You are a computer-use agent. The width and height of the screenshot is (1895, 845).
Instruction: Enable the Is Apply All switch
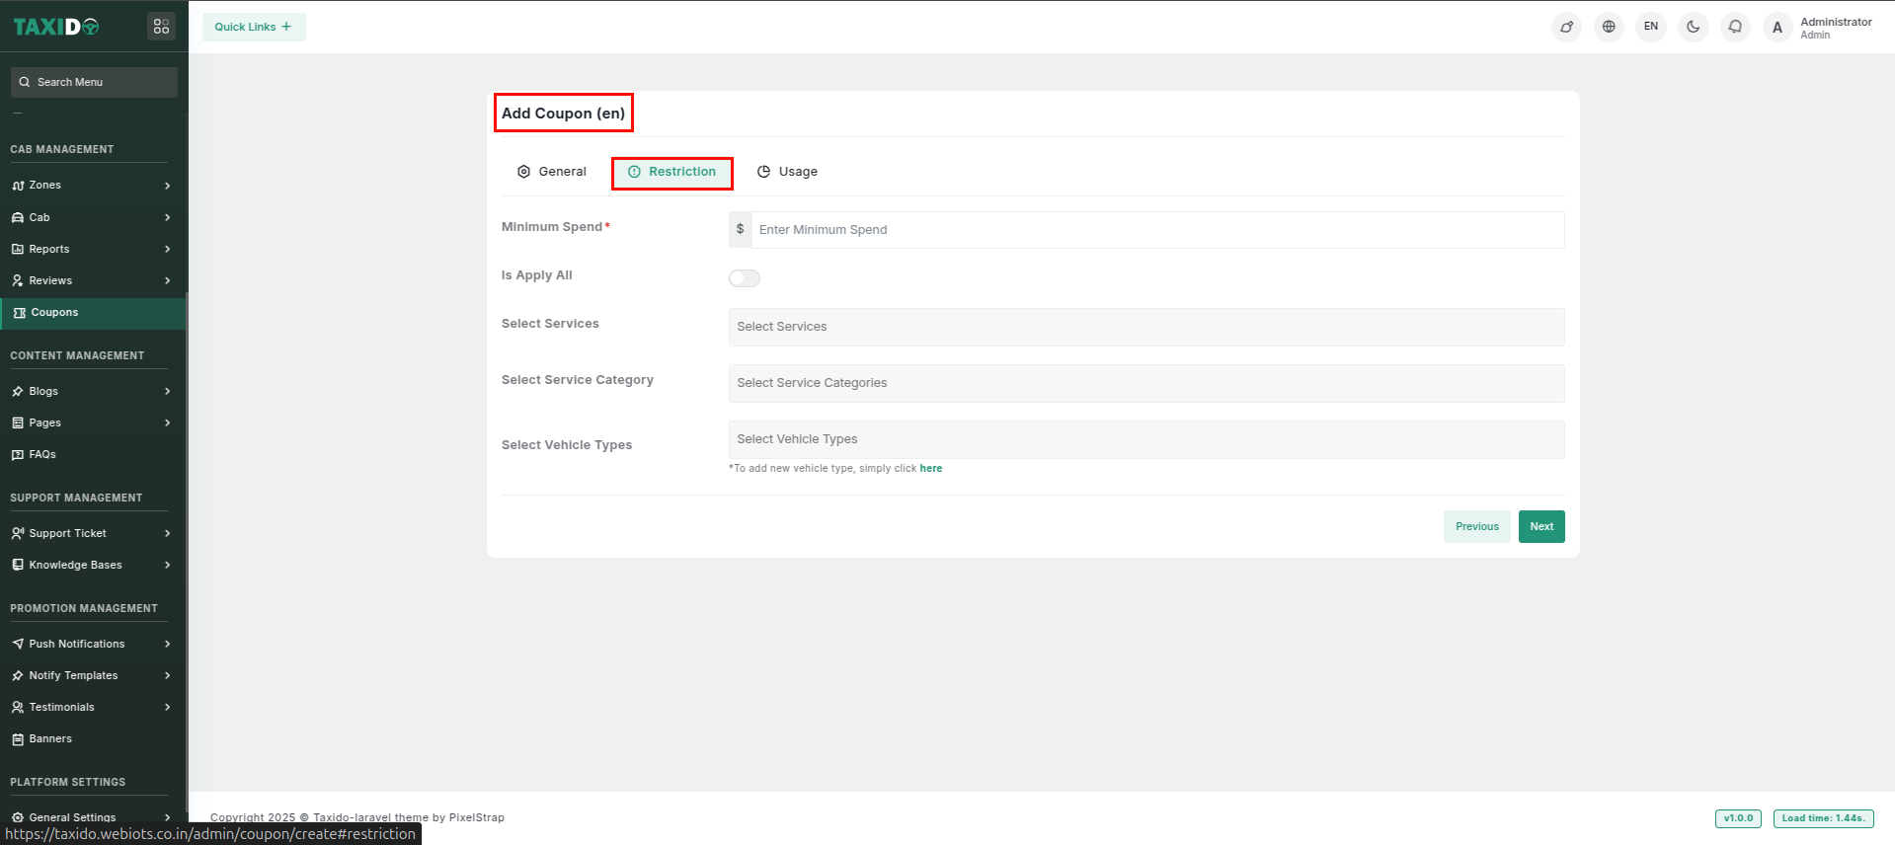pyautogui.click(x=745, y=278)
